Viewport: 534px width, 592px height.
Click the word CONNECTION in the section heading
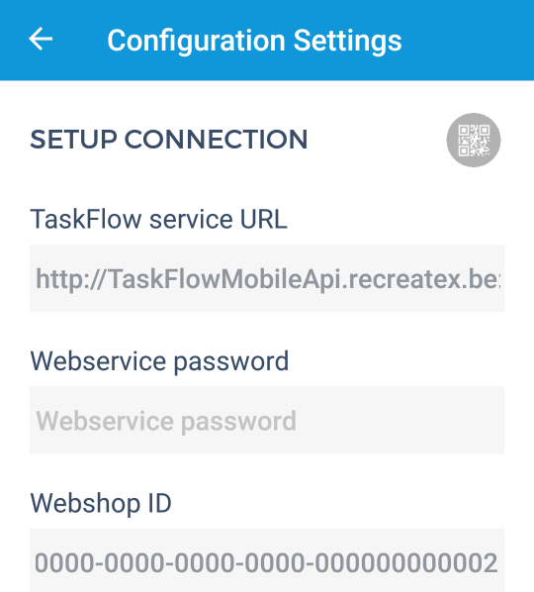click(217, 140)
